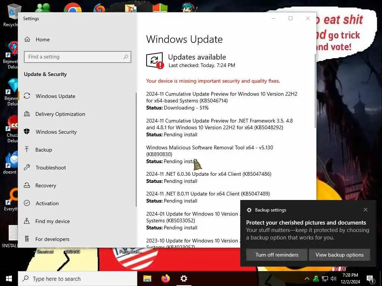Click the Windows Security shield icon

point(27,131)
